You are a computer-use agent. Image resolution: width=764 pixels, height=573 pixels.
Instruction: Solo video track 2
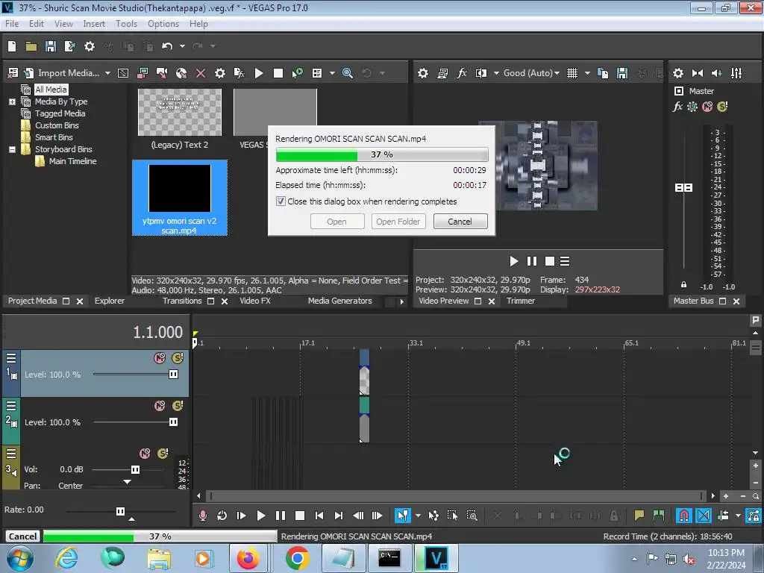pyautogui.click(x=178, y=406)
